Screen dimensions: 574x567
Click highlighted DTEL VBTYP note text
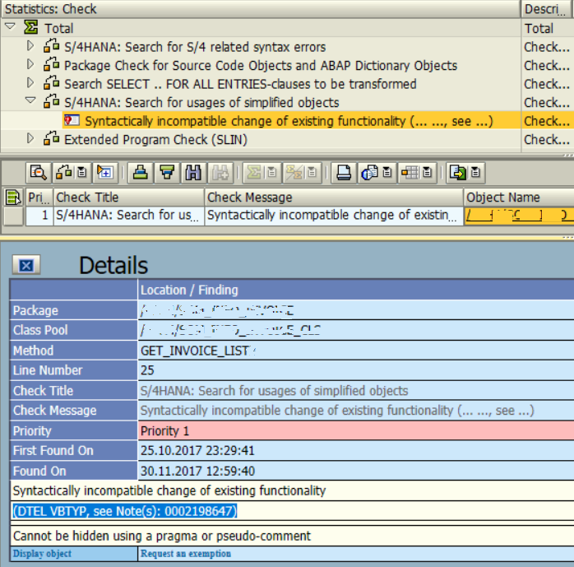click(125, 511)
